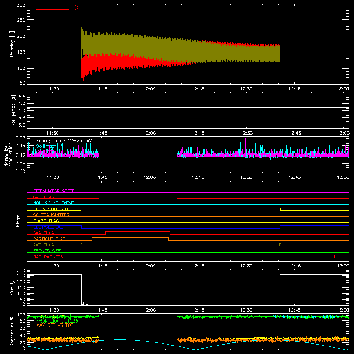The image size is (354, 354).
Task: Click the olive Y legend line
Action: (53, 15)
